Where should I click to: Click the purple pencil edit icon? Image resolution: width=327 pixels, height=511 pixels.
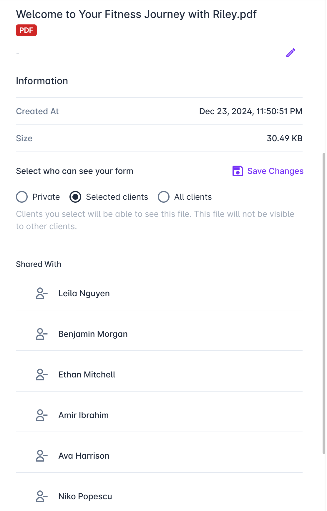291,53
